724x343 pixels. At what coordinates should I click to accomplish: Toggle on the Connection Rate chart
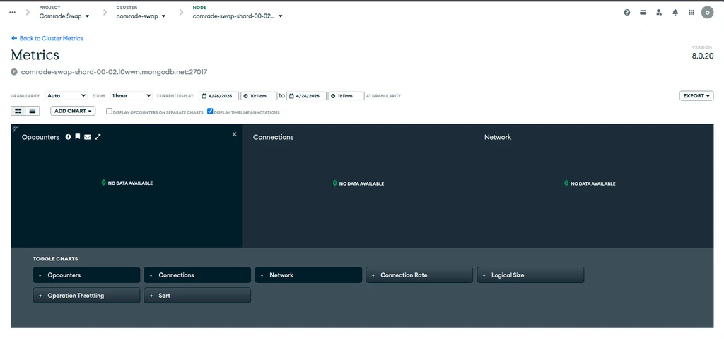click(419, 275)
